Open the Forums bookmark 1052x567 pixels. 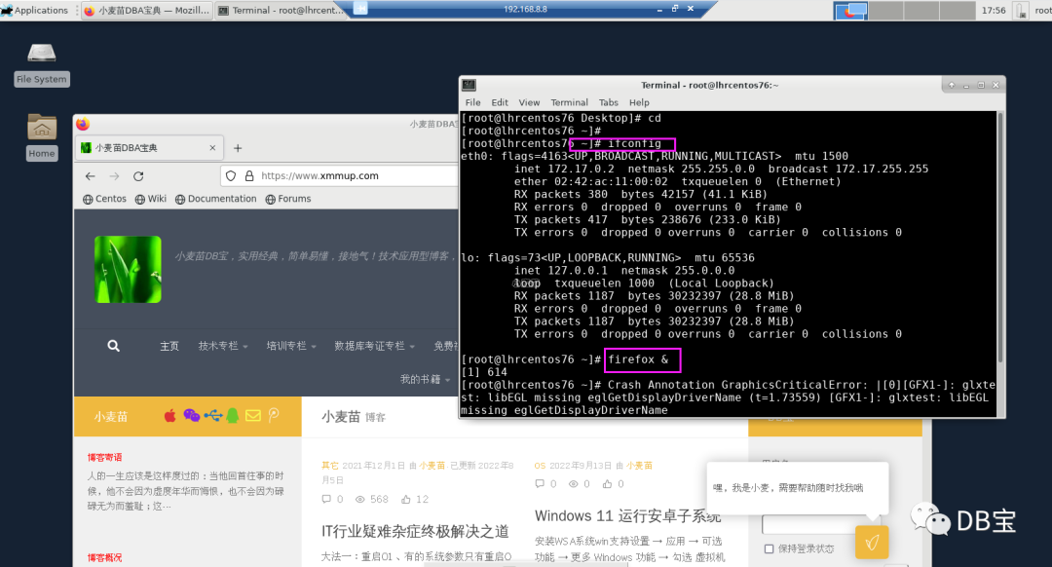tap(287, 199)
